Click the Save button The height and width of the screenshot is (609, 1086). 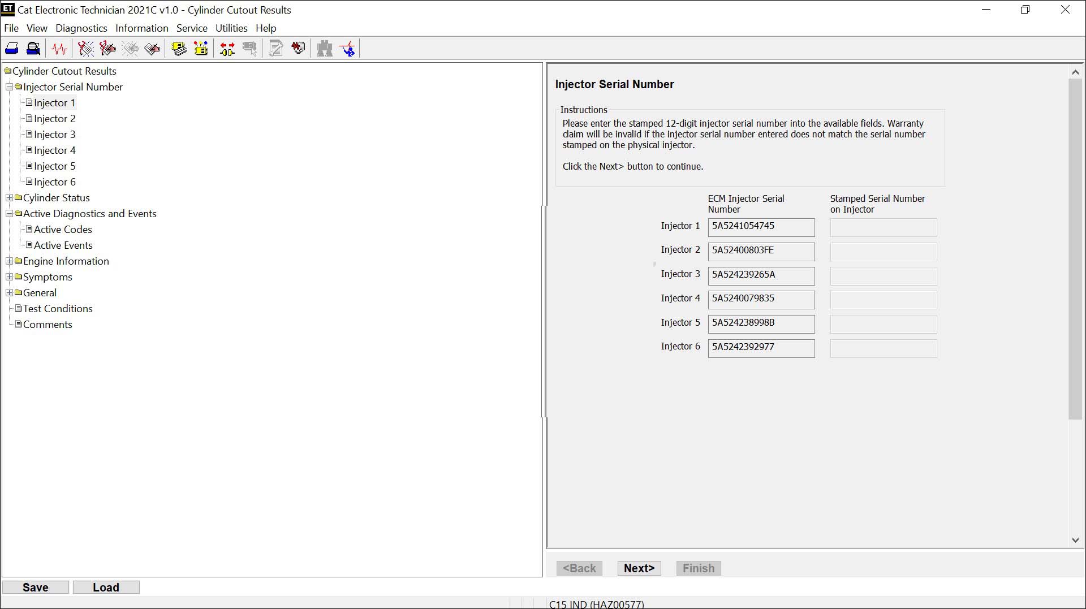pos(35,587)
